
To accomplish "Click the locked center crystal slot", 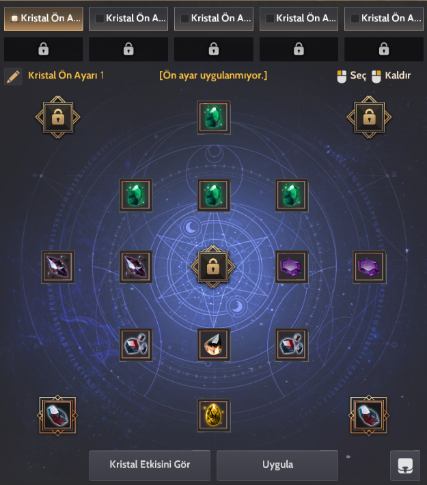I will pos(213,266).
